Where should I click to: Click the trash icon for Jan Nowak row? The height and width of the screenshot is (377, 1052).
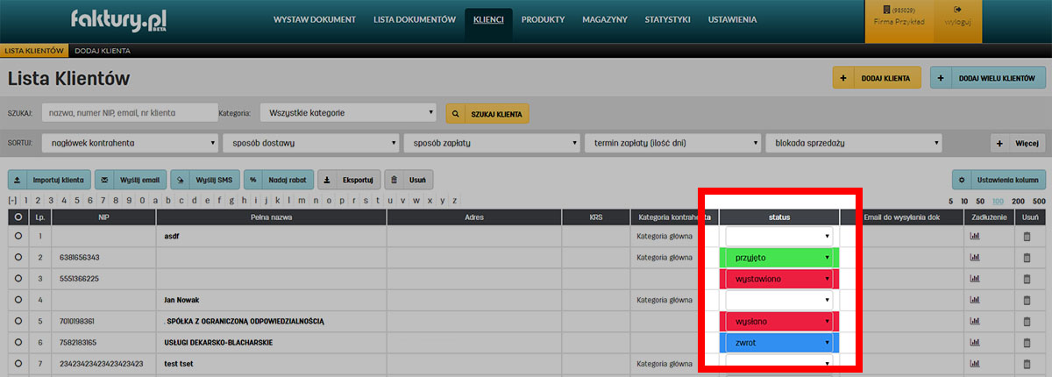coord(1029,301)
